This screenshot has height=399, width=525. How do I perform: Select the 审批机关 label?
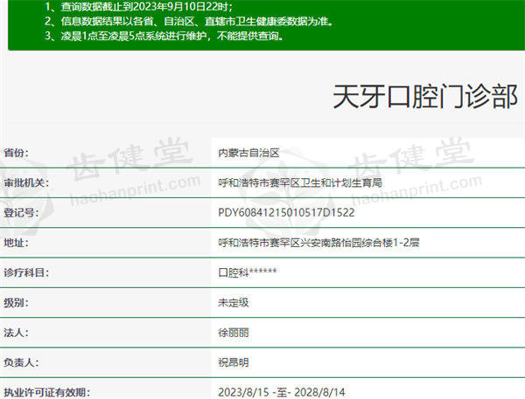coord(26,182)
